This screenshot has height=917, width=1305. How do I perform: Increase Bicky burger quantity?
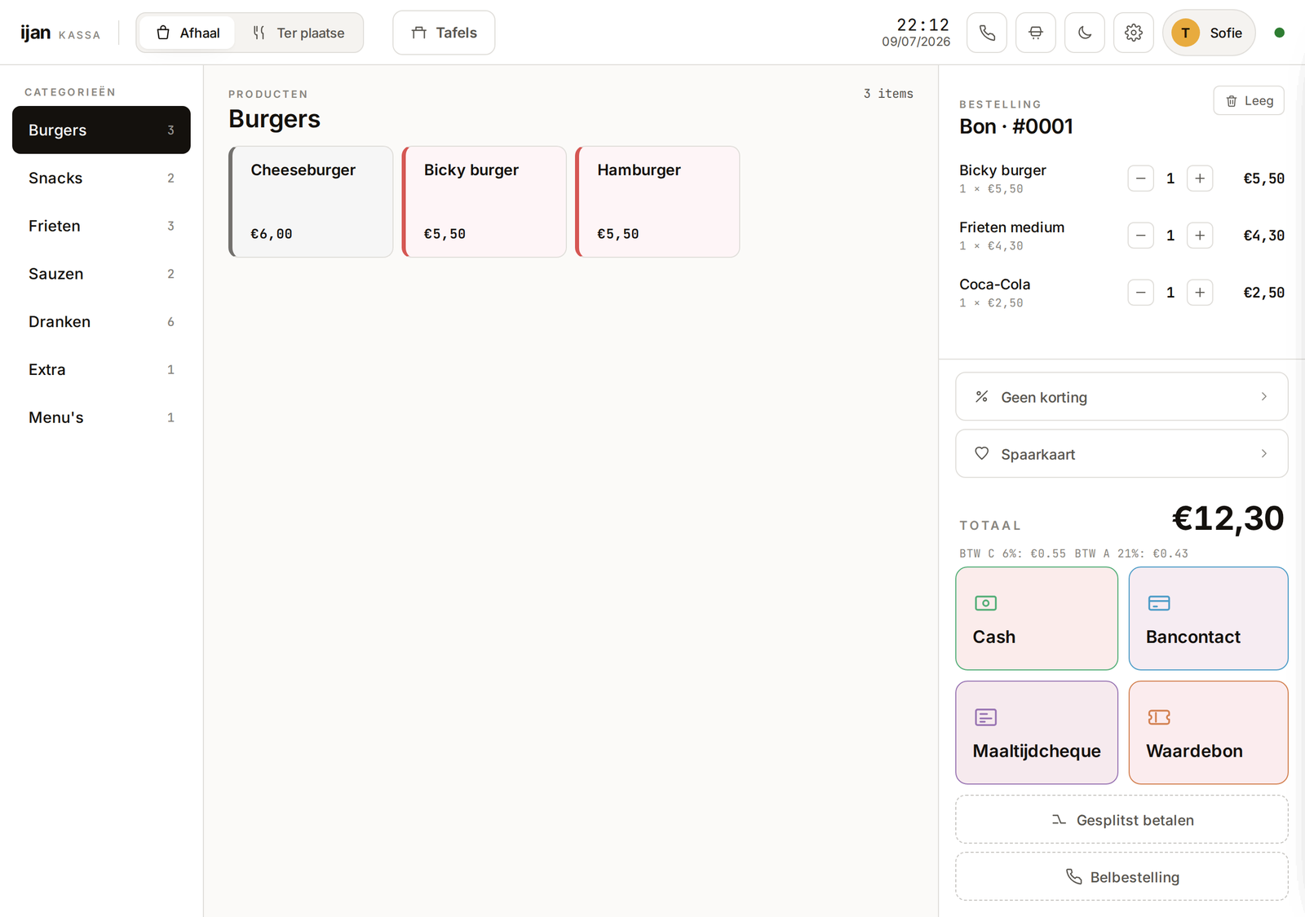tap(1200, 179)
